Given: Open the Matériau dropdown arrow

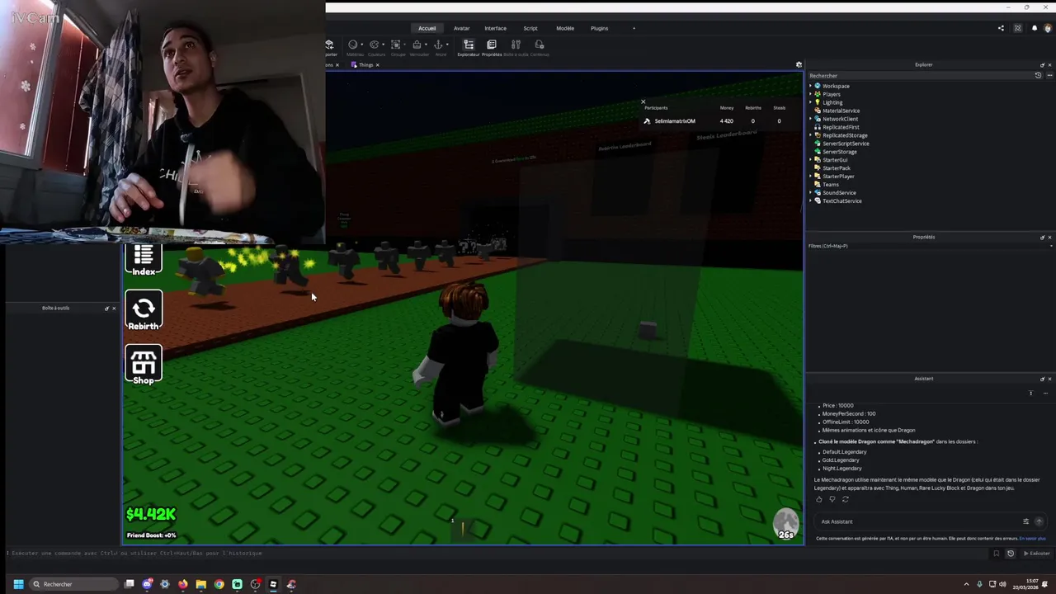Looking at the screenshot, I should [362, 45].
